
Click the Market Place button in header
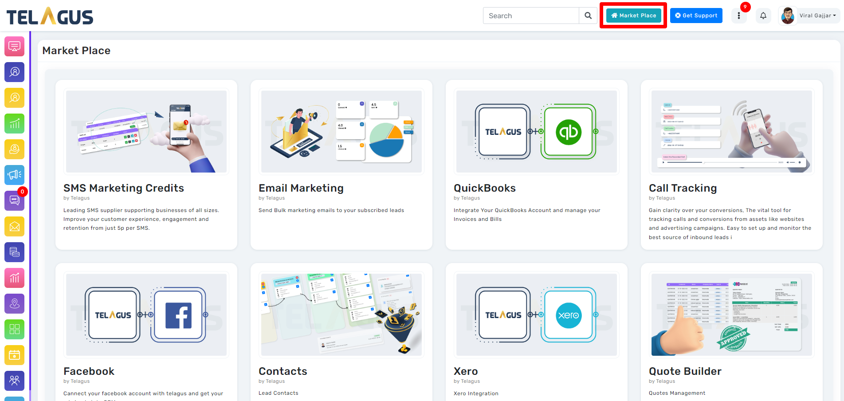coord(633,16)
